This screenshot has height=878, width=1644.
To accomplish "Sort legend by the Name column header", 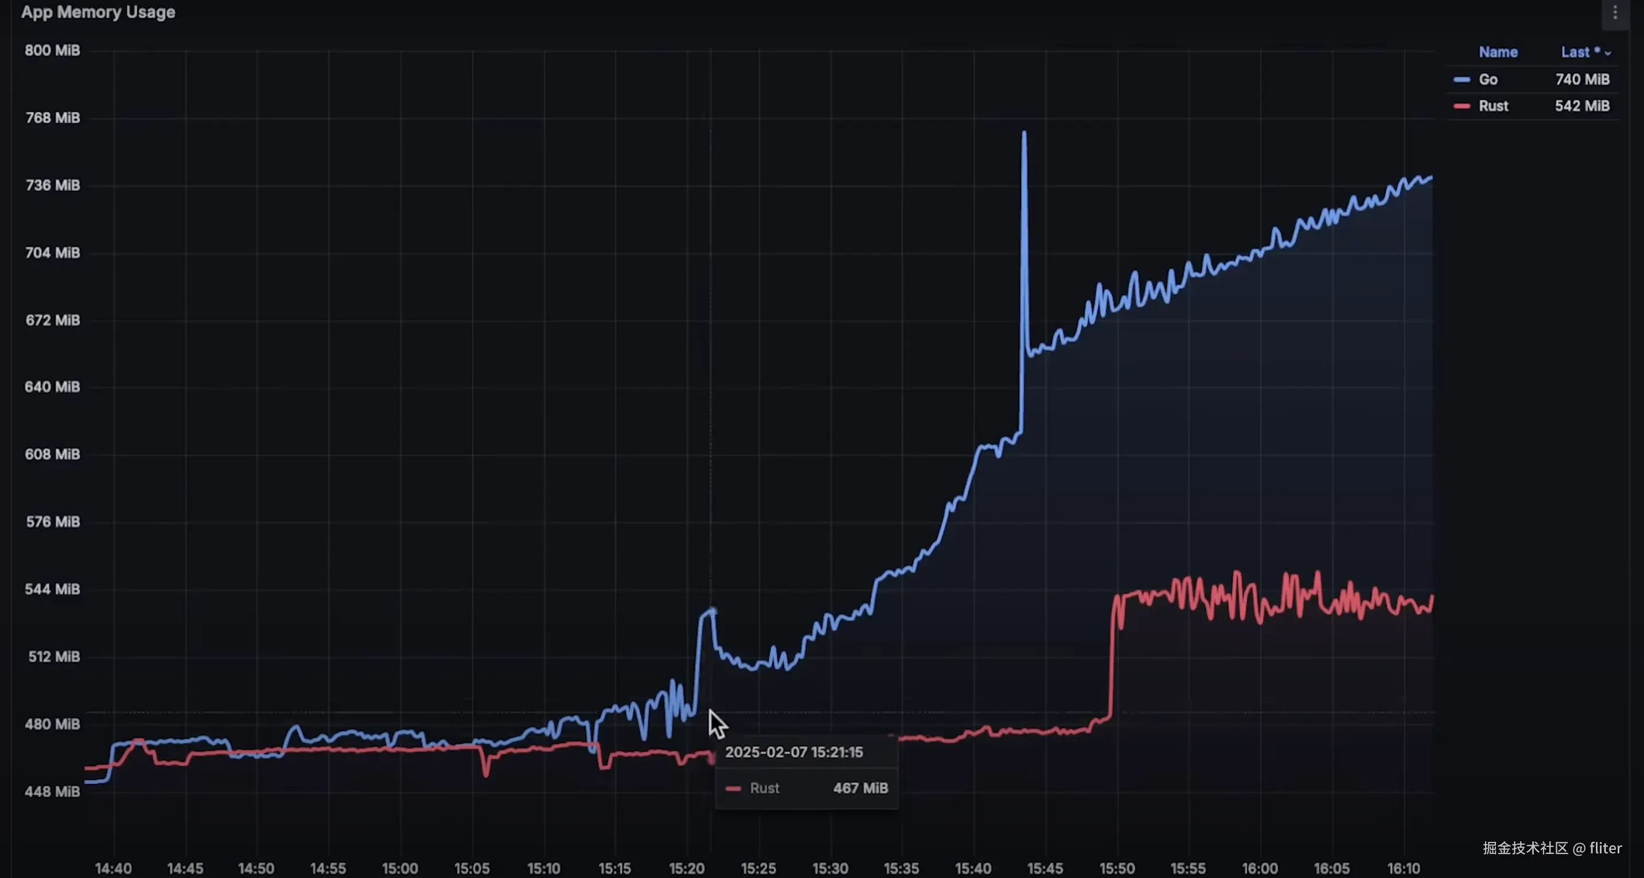I will click(1498, 52).
